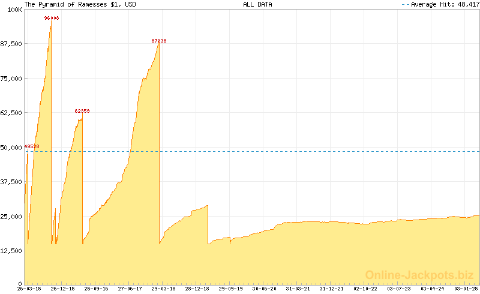
Task: Select the 31-12-21 date on the x-axis
Action: pyautogui.click(x=331, y=289)
